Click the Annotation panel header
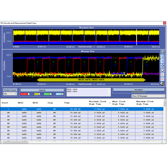 click(139, 90)
